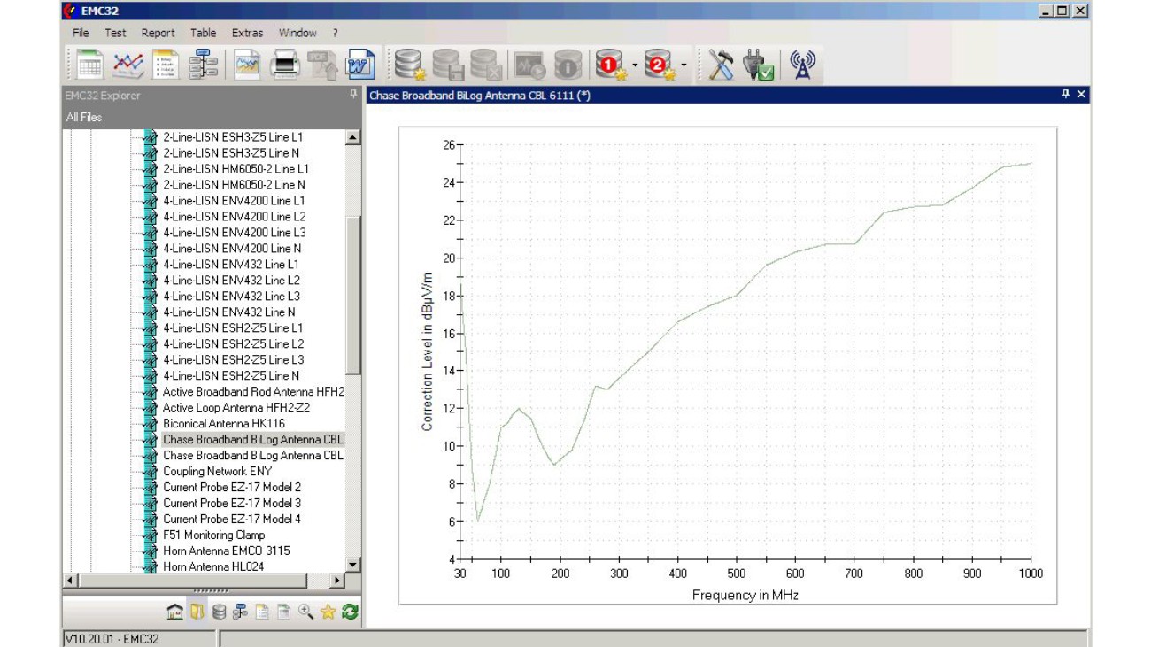Click the hierarchy diagram icon in the main toolbar
The width and height of the screenshot is (1151, 647).
(203, 65)
